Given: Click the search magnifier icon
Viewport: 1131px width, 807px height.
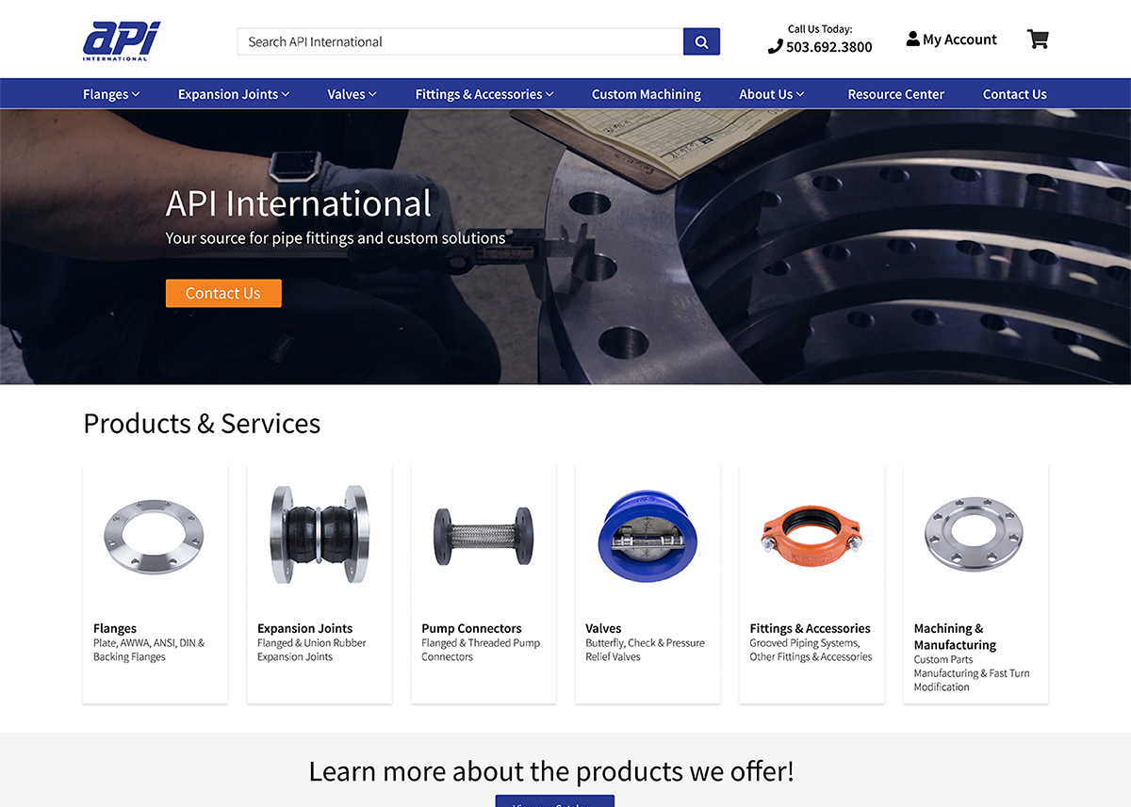Looking at the screenshot, I should tap(701, 41).
